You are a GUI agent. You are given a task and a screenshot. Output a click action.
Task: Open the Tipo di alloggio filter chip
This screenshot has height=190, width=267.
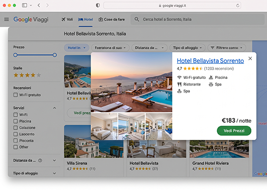(x=188, y=48)
